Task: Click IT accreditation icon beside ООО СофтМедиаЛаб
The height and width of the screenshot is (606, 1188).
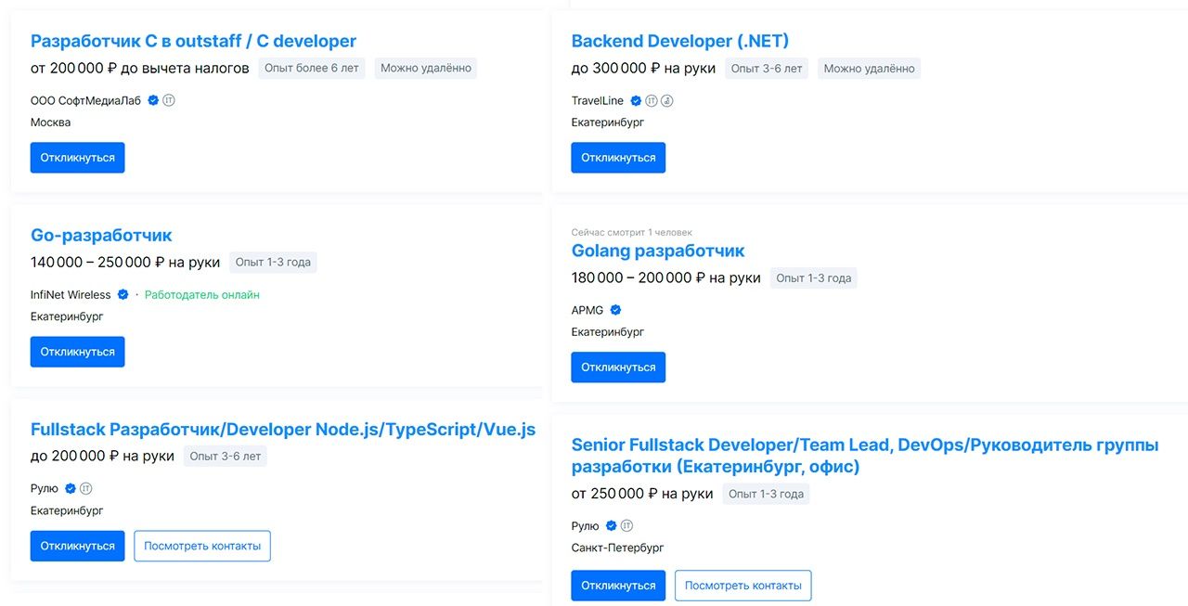Action: click(169, 100)
